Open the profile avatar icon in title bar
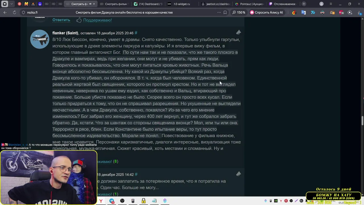This screenshot has height=205, width=364. pos(321,4)
